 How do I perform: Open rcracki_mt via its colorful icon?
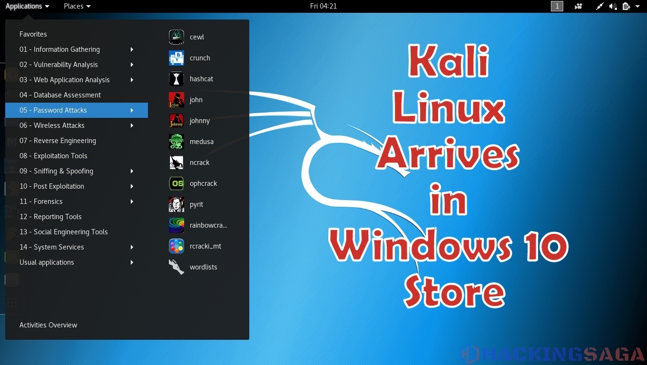(176, 246)
